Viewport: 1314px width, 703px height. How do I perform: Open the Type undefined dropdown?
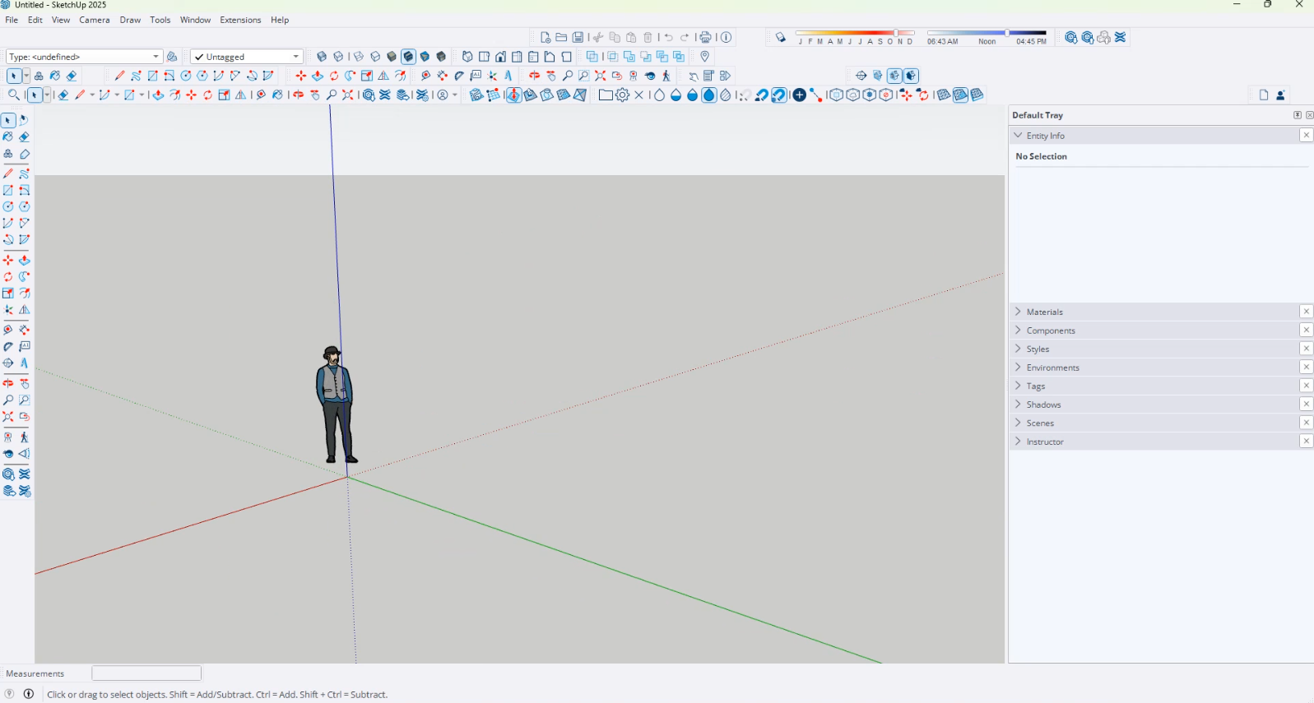84,57
